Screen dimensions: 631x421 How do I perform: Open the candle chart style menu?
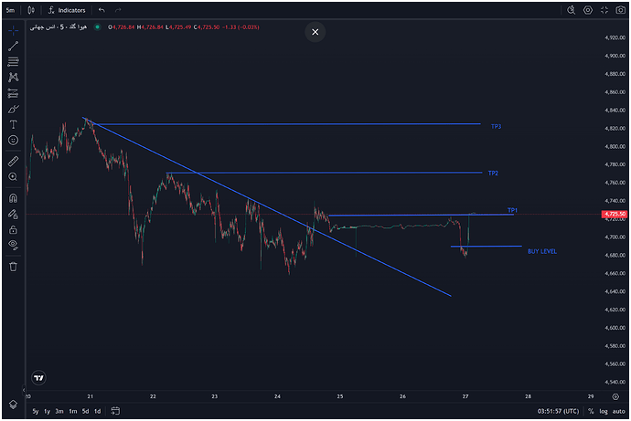coord(31,10)
